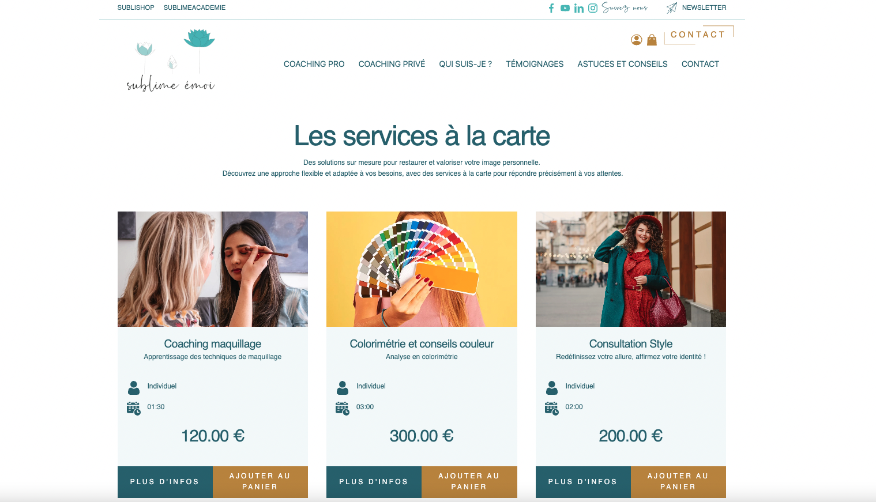
Task: Add Consultation Style to cart
Action: tap(678, 482)
